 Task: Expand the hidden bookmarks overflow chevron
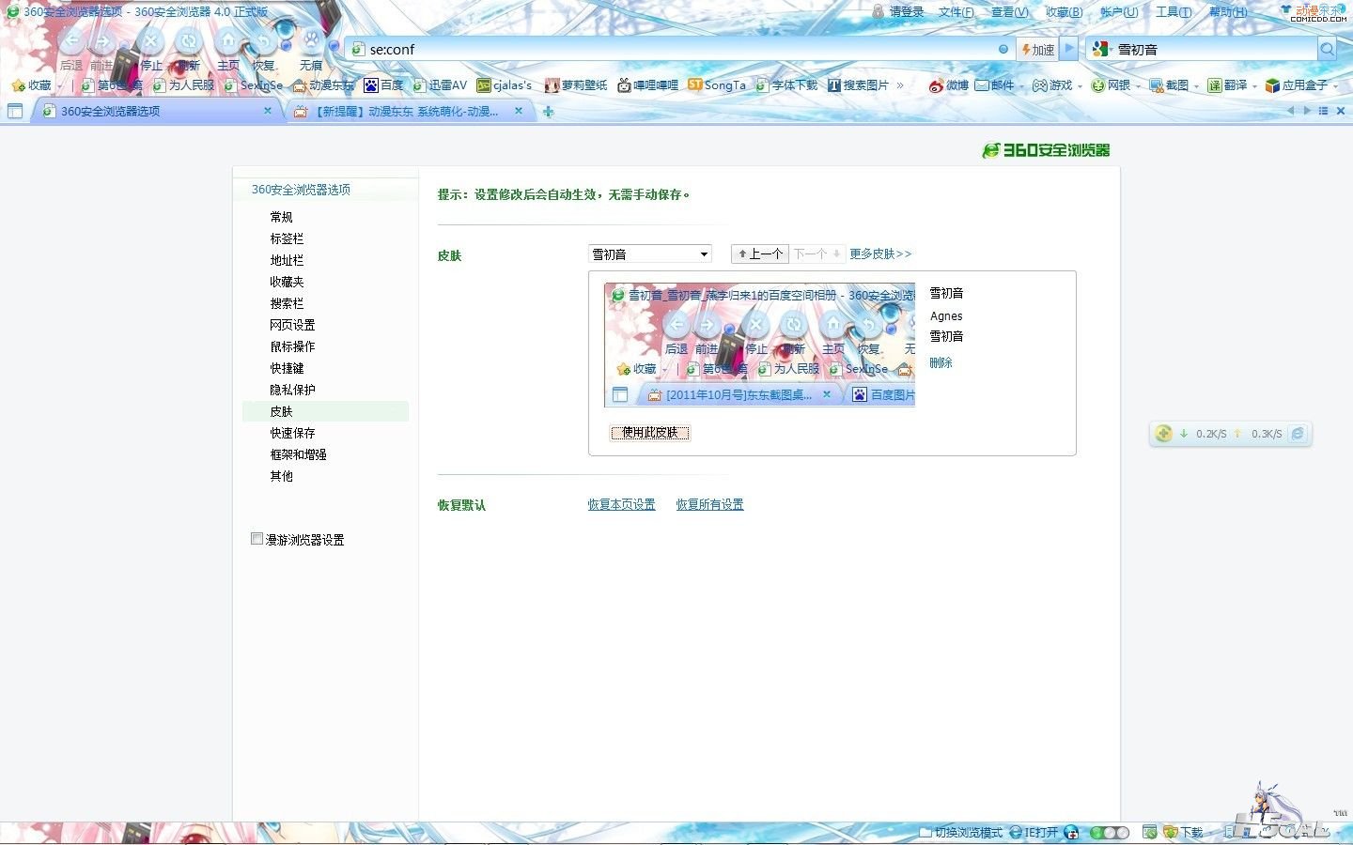pyautogui.click(x=900, y=85)
